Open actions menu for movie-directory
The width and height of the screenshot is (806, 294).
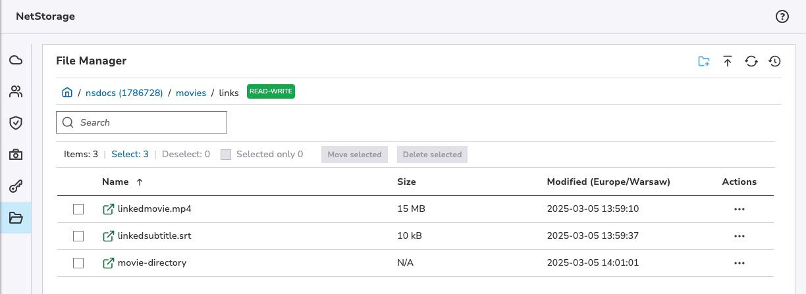point(739,263)
